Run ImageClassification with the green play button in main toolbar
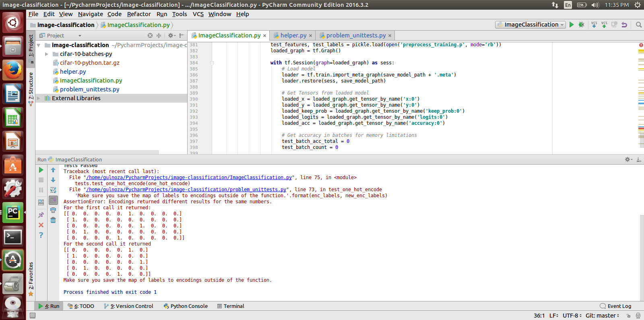This screenshot has height=320, width=644. coord(572,25)
